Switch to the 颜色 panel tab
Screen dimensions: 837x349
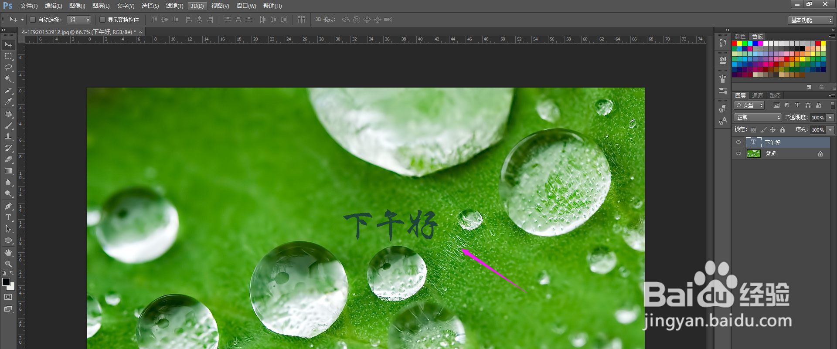tap(740, 36)
